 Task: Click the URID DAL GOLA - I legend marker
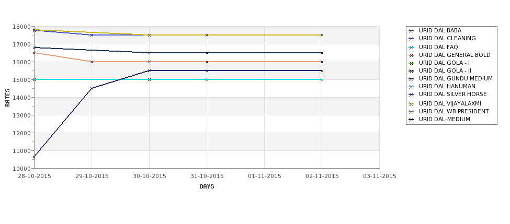(x=412, y=63)
